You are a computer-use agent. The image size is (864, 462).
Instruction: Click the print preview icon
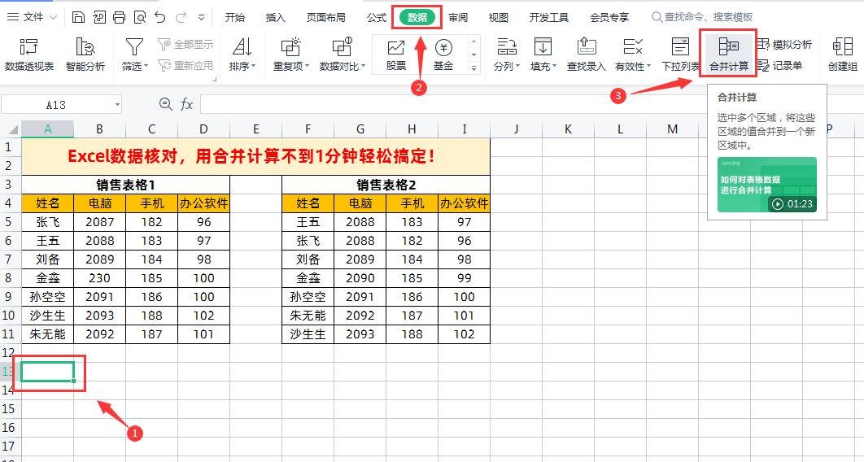[x=140, y=18]
